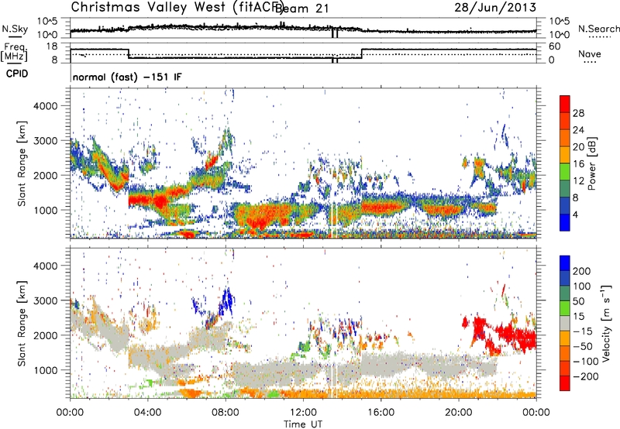Select the 'Beam 21' label in the header
Screen dimensions: 620x429
pos(302,8)
